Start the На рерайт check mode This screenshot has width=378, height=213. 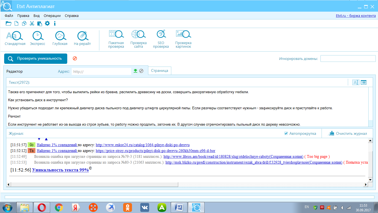pos(82,38)
